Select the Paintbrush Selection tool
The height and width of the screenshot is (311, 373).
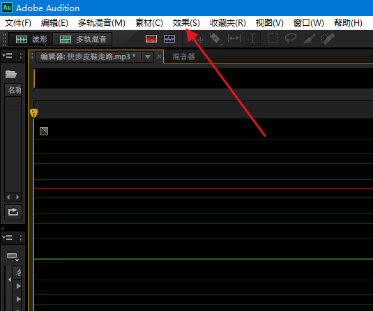(310, 39)
